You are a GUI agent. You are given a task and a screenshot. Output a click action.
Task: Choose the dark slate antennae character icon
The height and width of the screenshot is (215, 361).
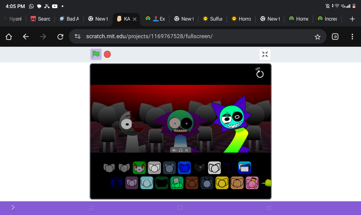tap(207, 183)
